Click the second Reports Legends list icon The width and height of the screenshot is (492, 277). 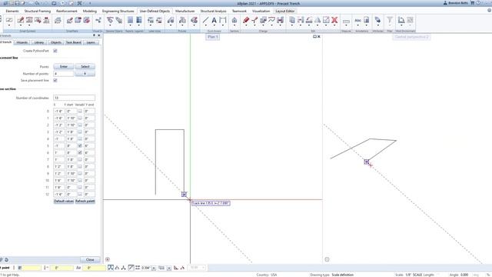coord(138,20)
